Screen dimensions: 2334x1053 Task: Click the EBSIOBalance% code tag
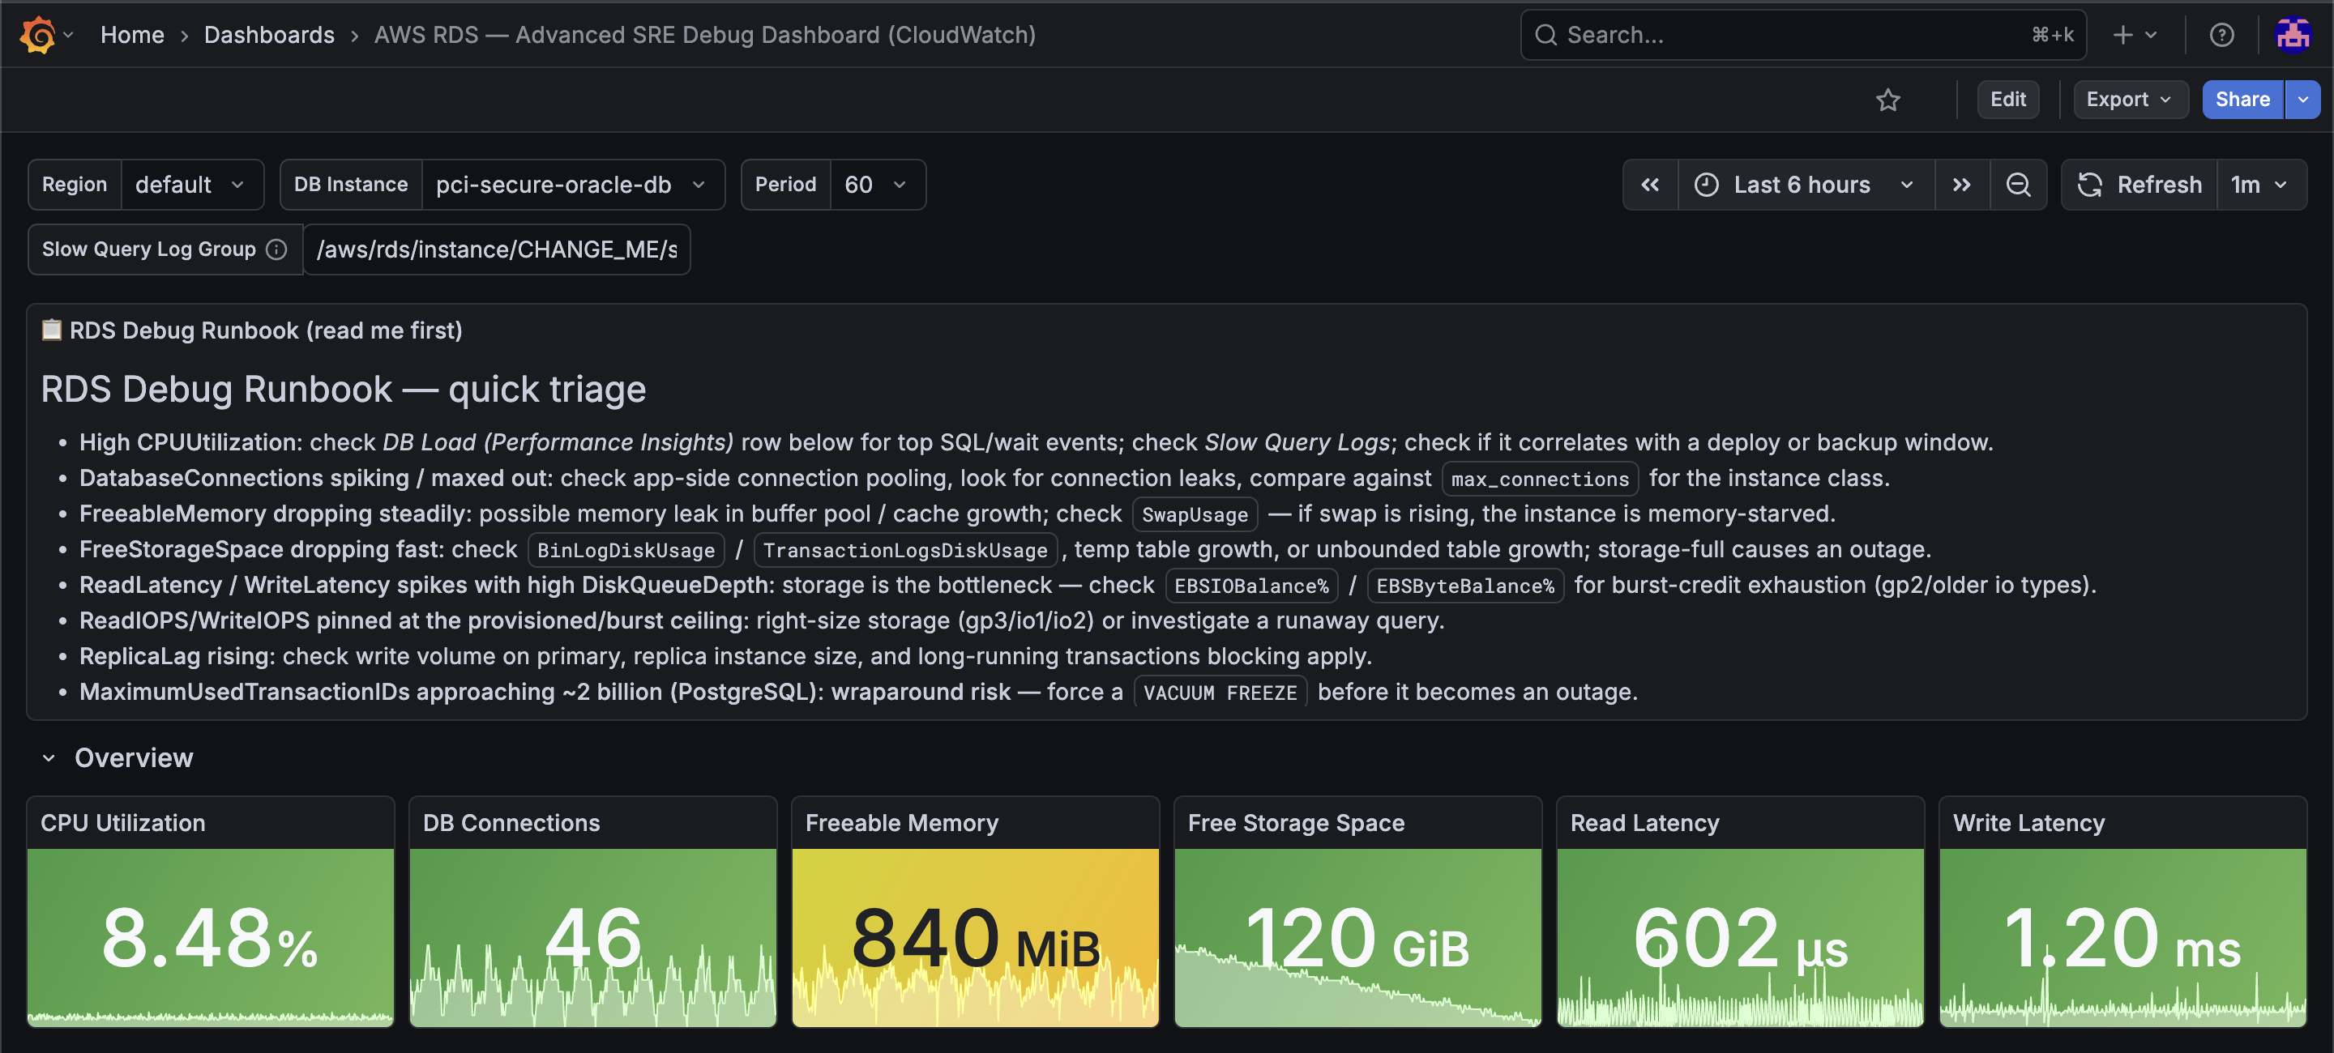point(1251,586)
